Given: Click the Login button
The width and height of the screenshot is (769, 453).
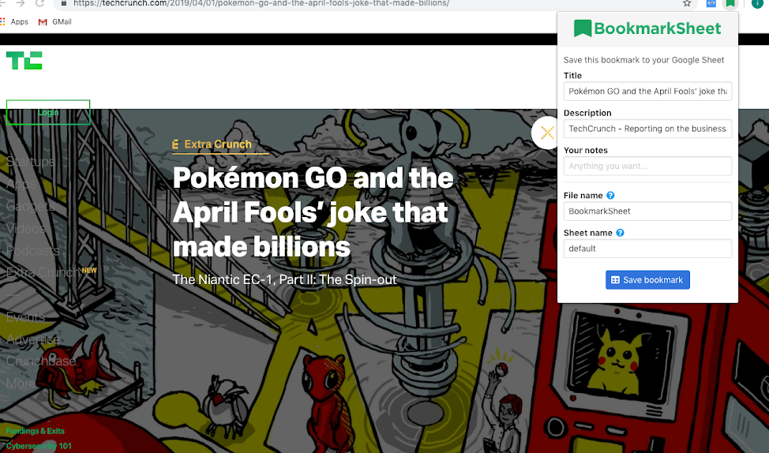Looking at the screenshot, I should pos(48,112).
